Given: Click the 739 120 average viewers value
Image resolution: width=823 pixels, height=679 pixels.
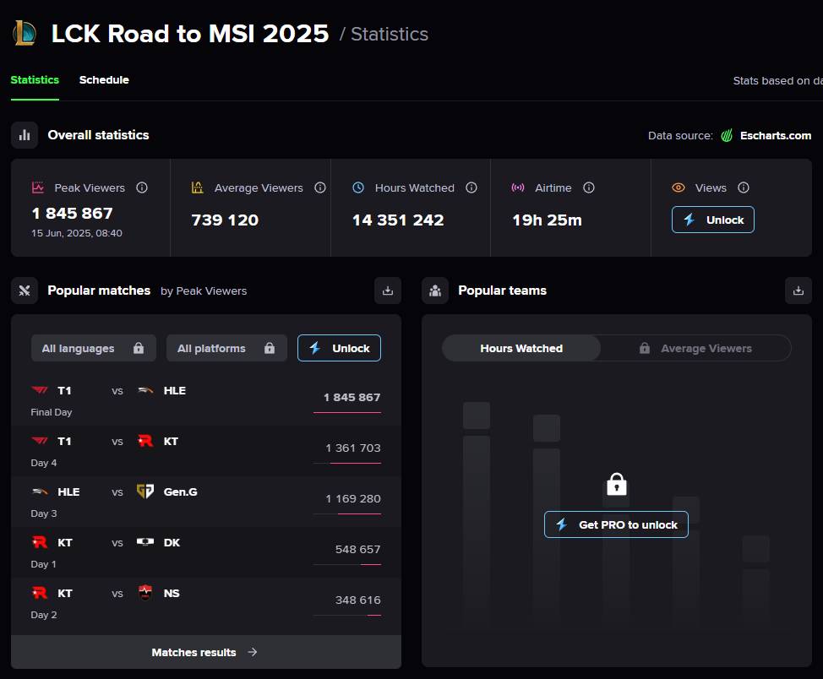Looking at the screenshot, I should [x=225, y=220].
